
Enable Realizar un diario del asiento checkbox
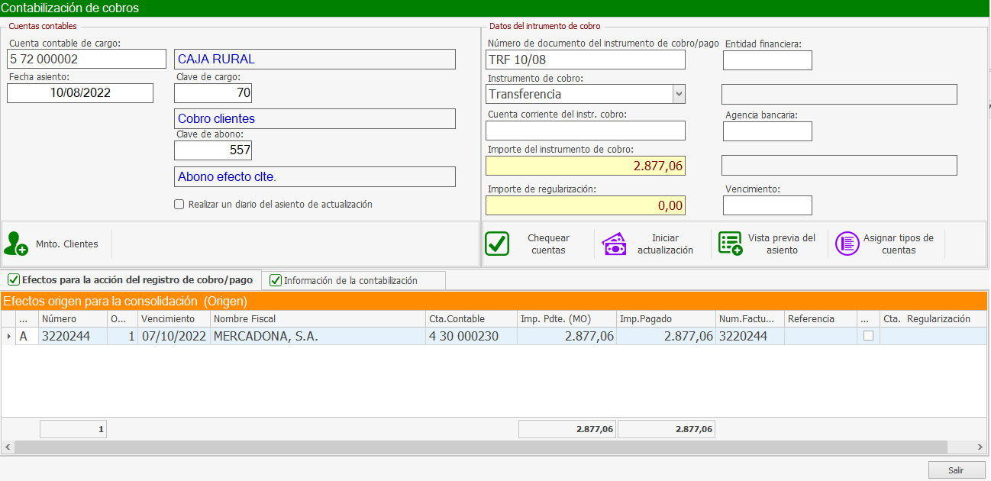pyautogui.click(x=179, y=205)
